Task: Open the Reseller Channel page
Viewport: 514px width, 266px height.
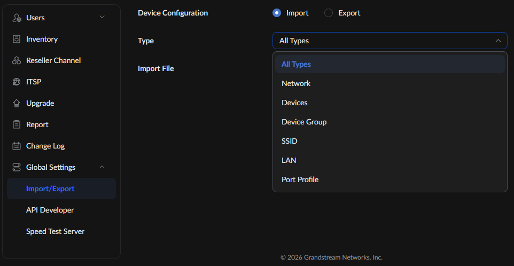Action: pos(61,60)
